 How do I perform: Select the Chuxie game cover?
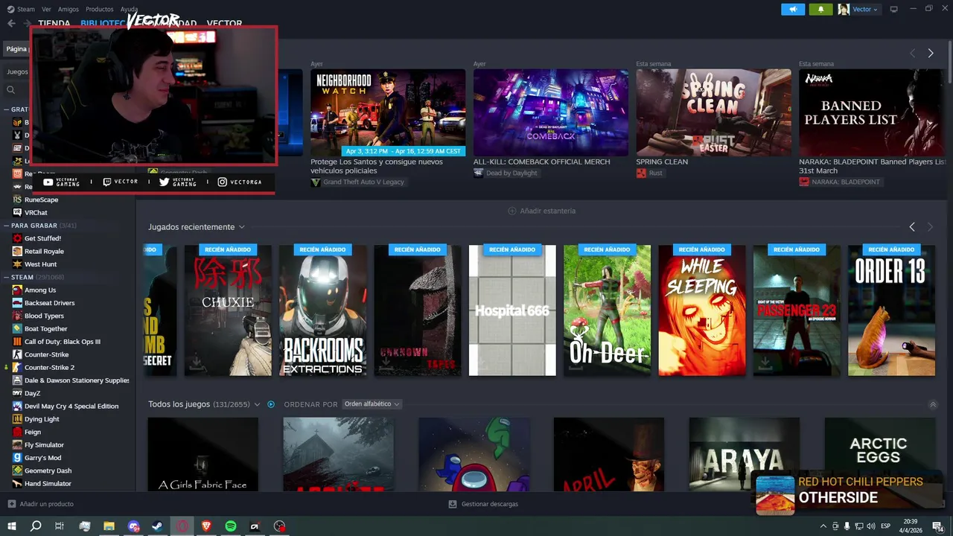[228, 310]
